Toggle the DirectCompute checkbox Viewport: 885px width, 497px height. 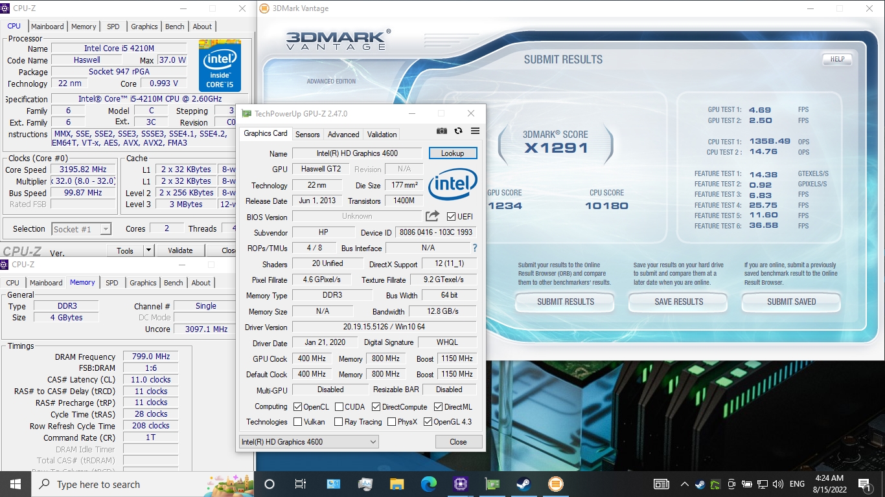point(376,407)
